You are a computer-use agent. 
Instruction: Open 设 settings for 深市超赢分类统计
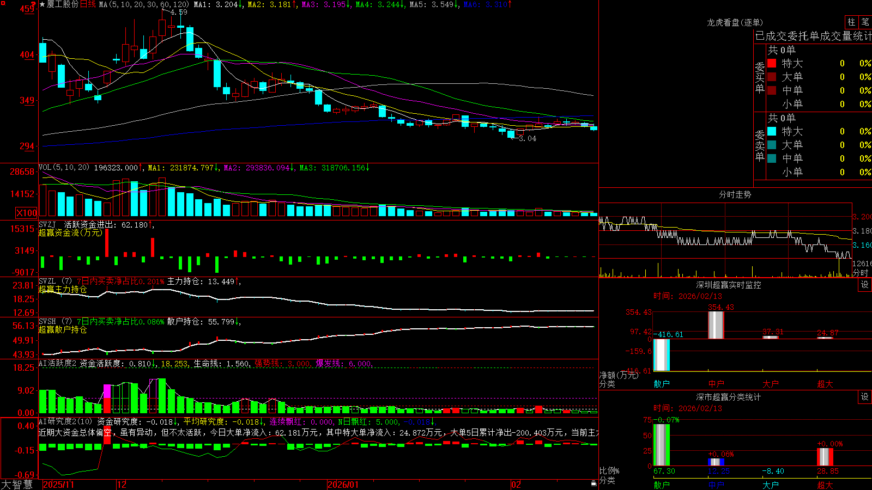point(865,397)
